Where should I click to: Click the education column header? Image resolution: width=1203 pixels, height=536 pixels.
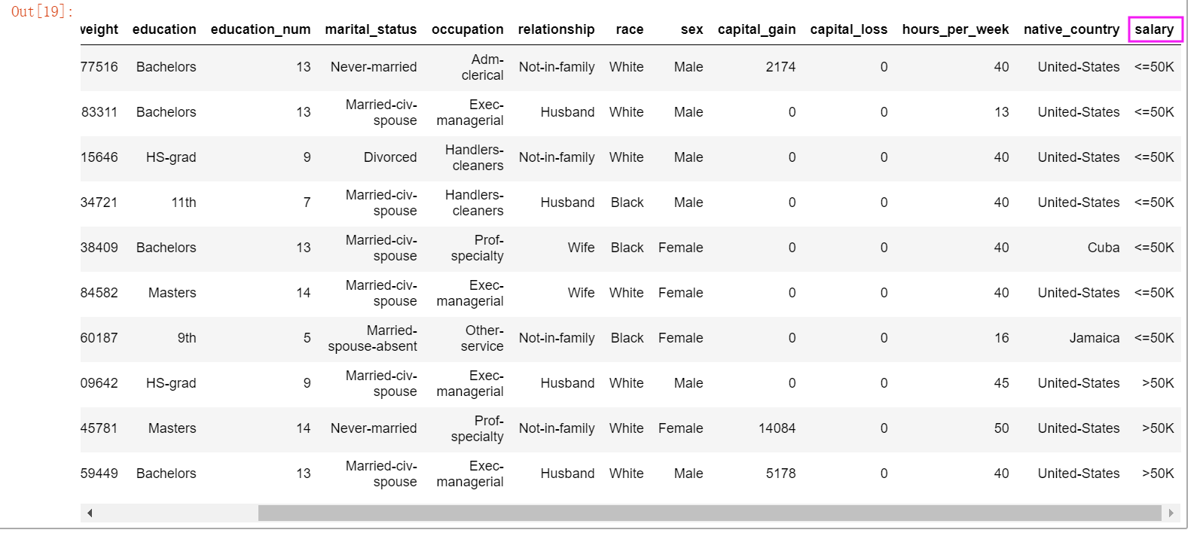click(164, 29)
